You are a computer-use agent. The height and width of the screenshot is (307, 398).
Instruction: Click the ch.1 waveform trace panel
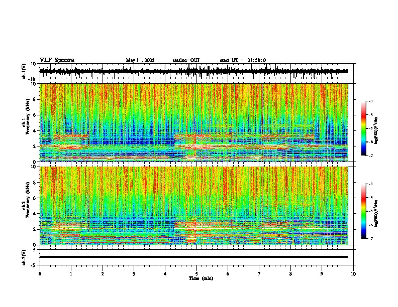click(196, 71)
